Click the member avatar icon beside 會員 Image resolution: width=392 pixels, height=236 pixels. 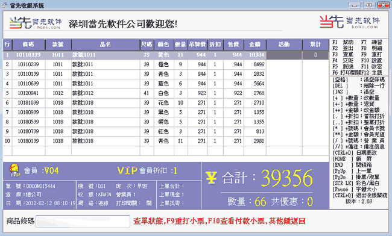[x=14, y=170]
